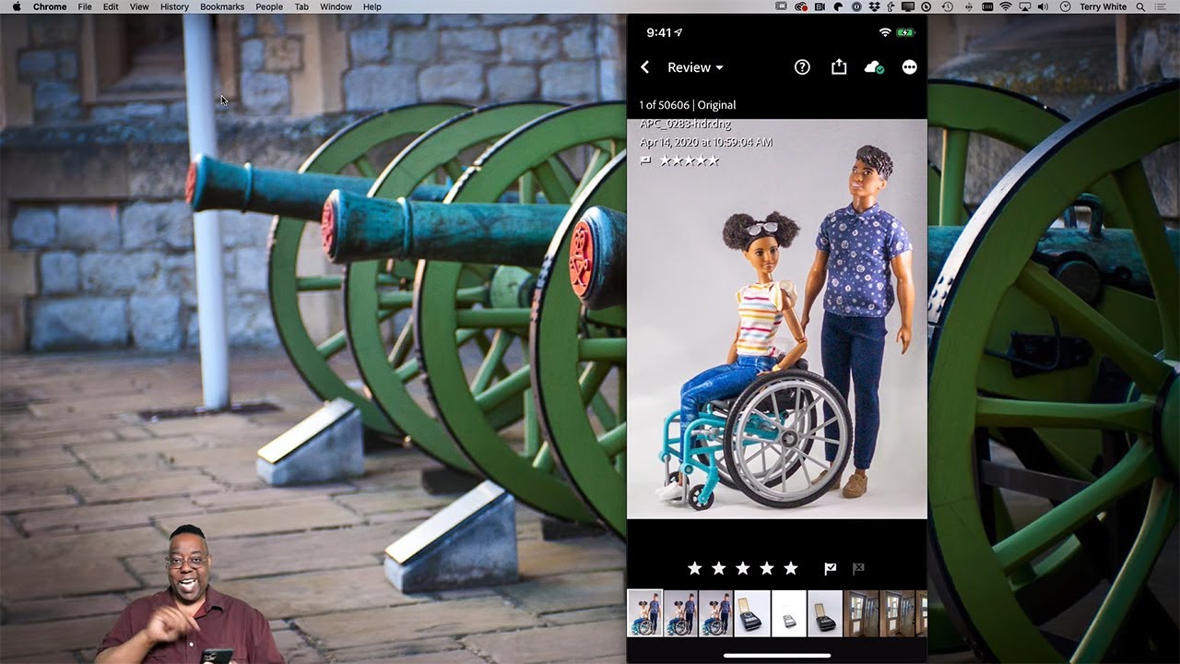
Task: Open the Tab menu
Action: pyautogui.click(x=301, y=6)
